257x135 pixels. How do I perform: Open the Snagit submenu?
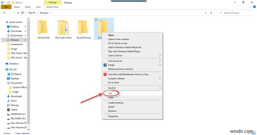(132, 65)
